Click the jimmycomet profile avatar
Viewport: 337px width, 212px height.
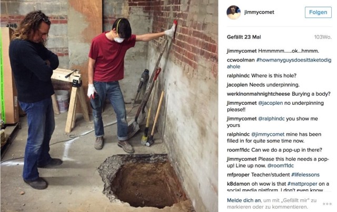tap(233, 12)
